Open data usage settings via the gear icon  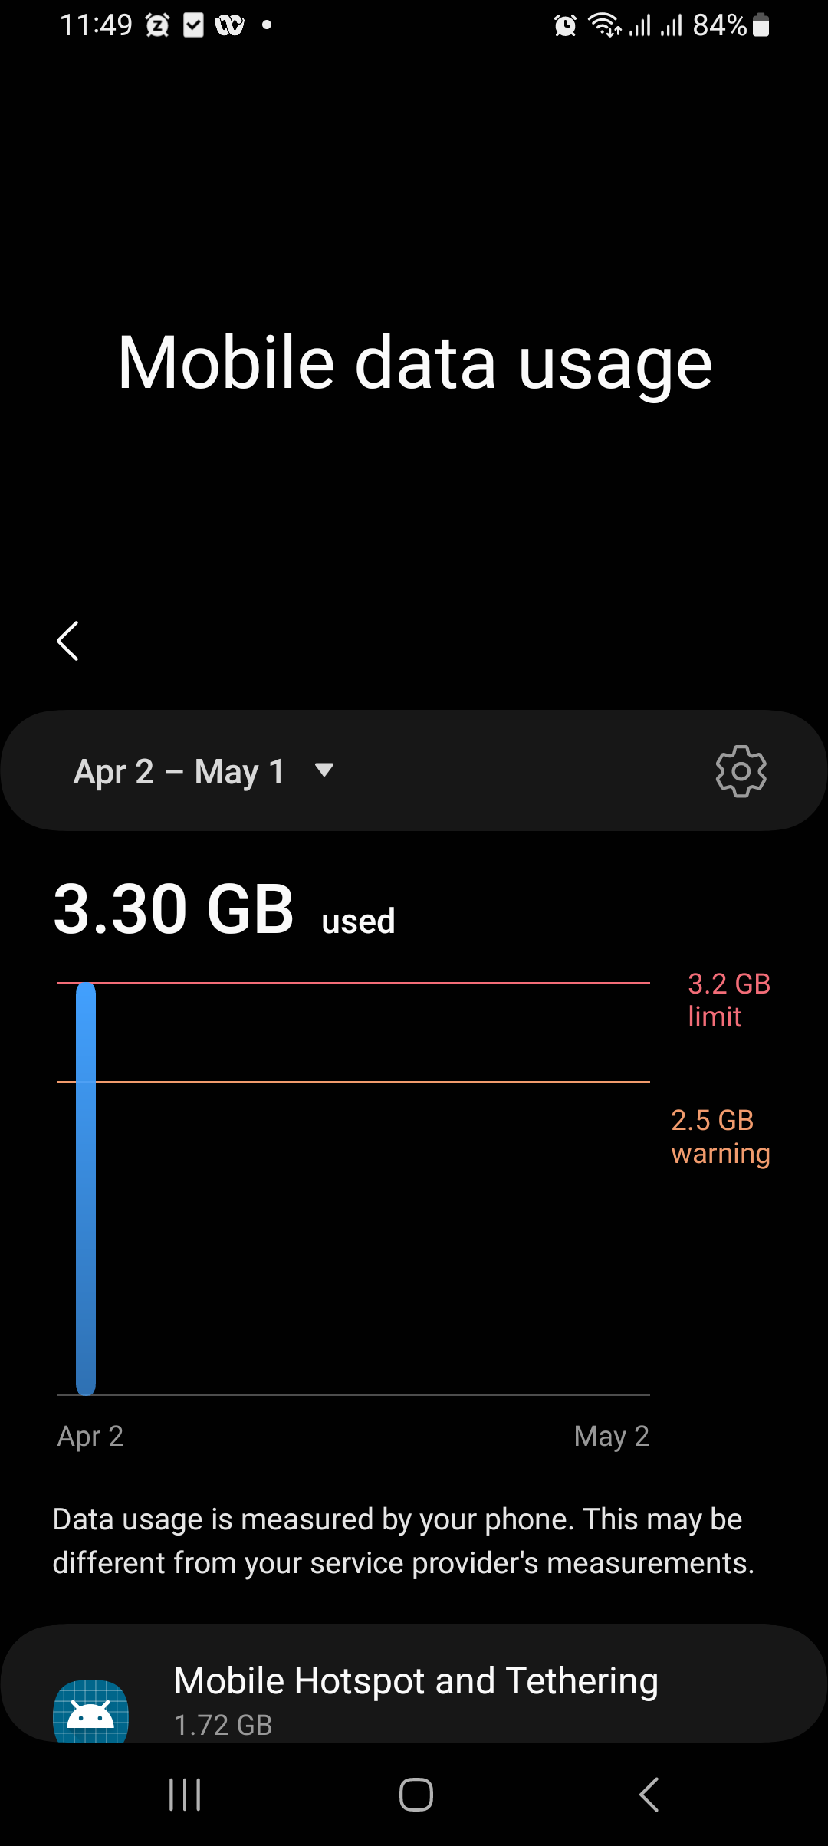point(741,771)
